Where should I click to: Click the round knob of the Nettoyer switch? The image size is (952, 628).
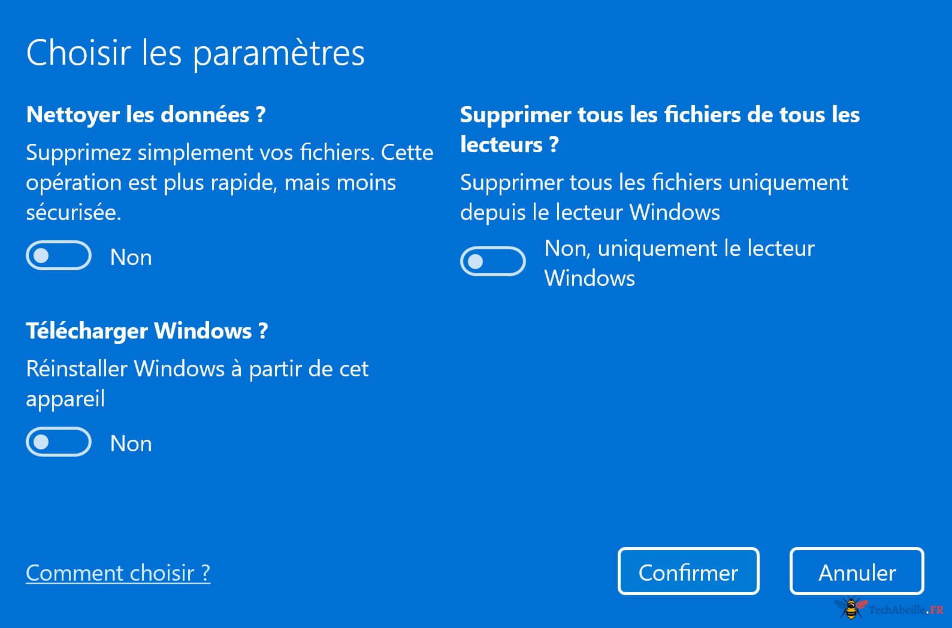click(41, 256)
